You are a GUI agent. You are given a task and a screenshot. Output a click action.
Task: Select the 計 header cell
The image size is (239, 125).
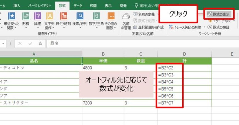[184, 61]
